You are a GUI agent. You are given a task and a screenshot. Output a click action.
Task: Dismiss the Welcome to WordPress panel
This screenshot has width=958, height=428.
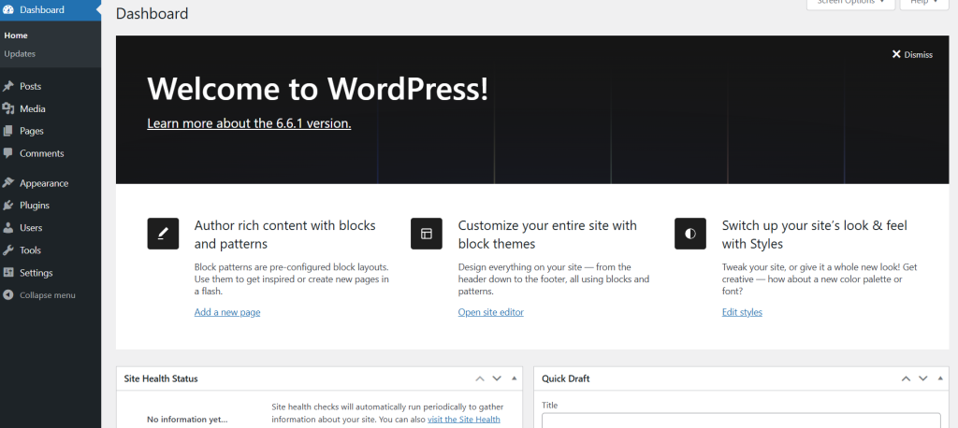click(912, 54)
